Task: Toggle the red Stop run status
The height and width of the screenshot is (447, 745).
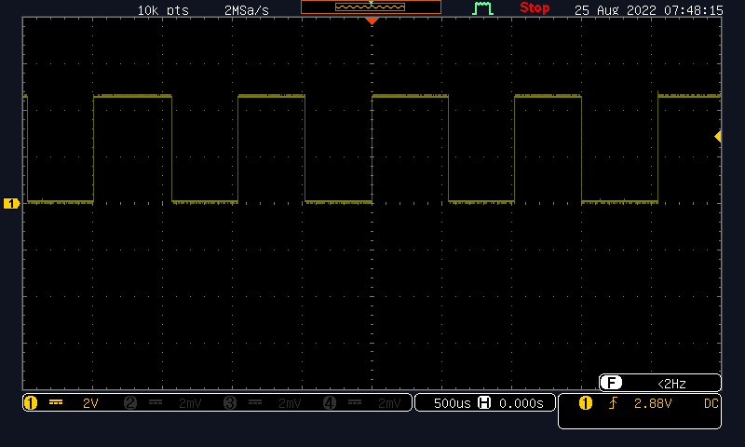Action: (x=535, y=8)
